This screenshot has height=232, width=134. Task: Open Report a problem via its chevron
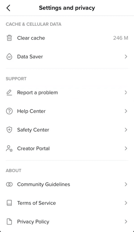pyautogui.click(x=126, y=92)
